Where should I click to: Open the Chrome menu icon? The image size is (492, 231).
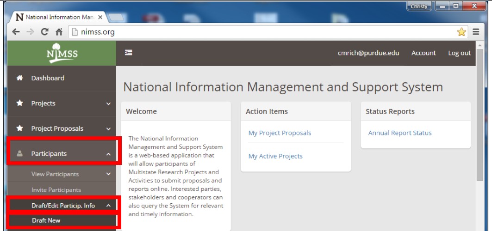[x=476, y=32]
